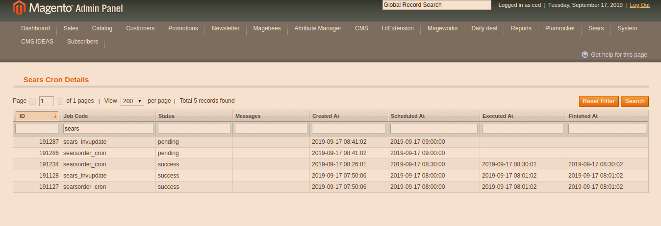The width and height of the screenshot is (661, 226).
Task: Open the Catalog menu
Action: [102, 28]
